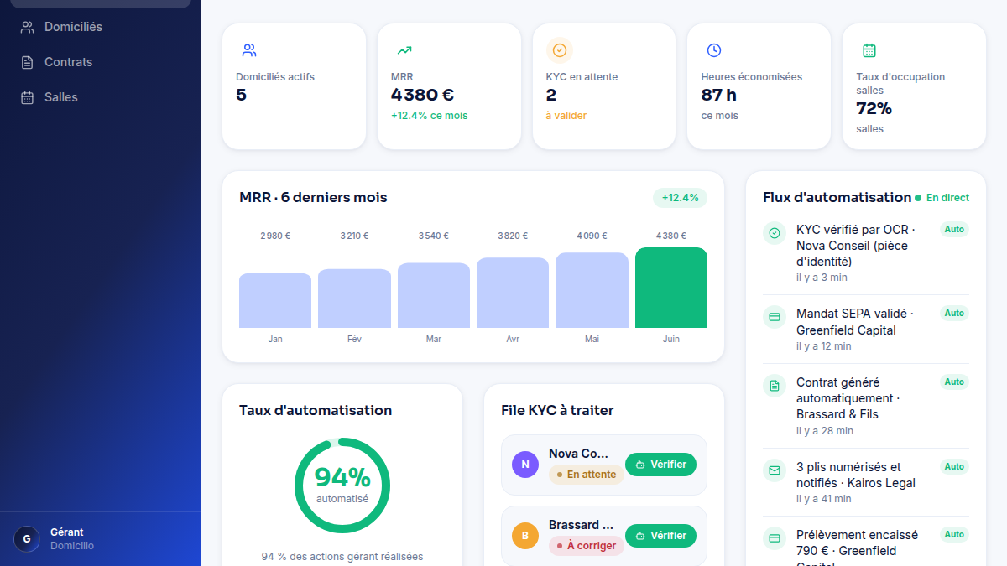Click the people icon beside Domiciliés

28,27
